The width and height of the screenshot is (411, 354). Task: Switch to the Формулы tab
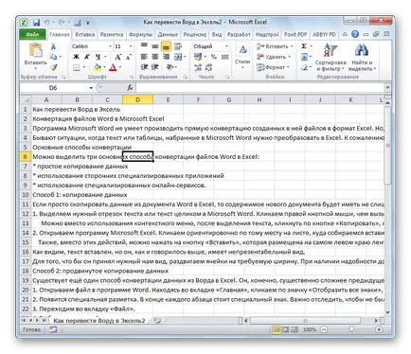pos(140,34)
